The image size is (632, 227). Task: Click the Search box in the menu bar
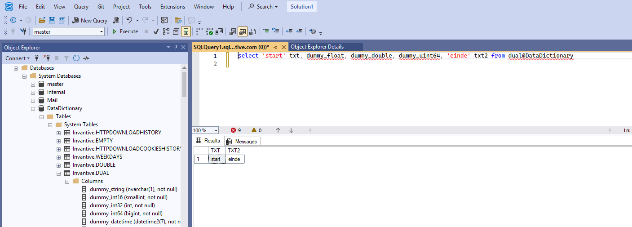(263, 7)
